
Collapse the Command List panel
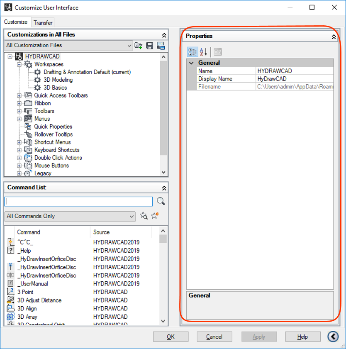tap(164, 188)
